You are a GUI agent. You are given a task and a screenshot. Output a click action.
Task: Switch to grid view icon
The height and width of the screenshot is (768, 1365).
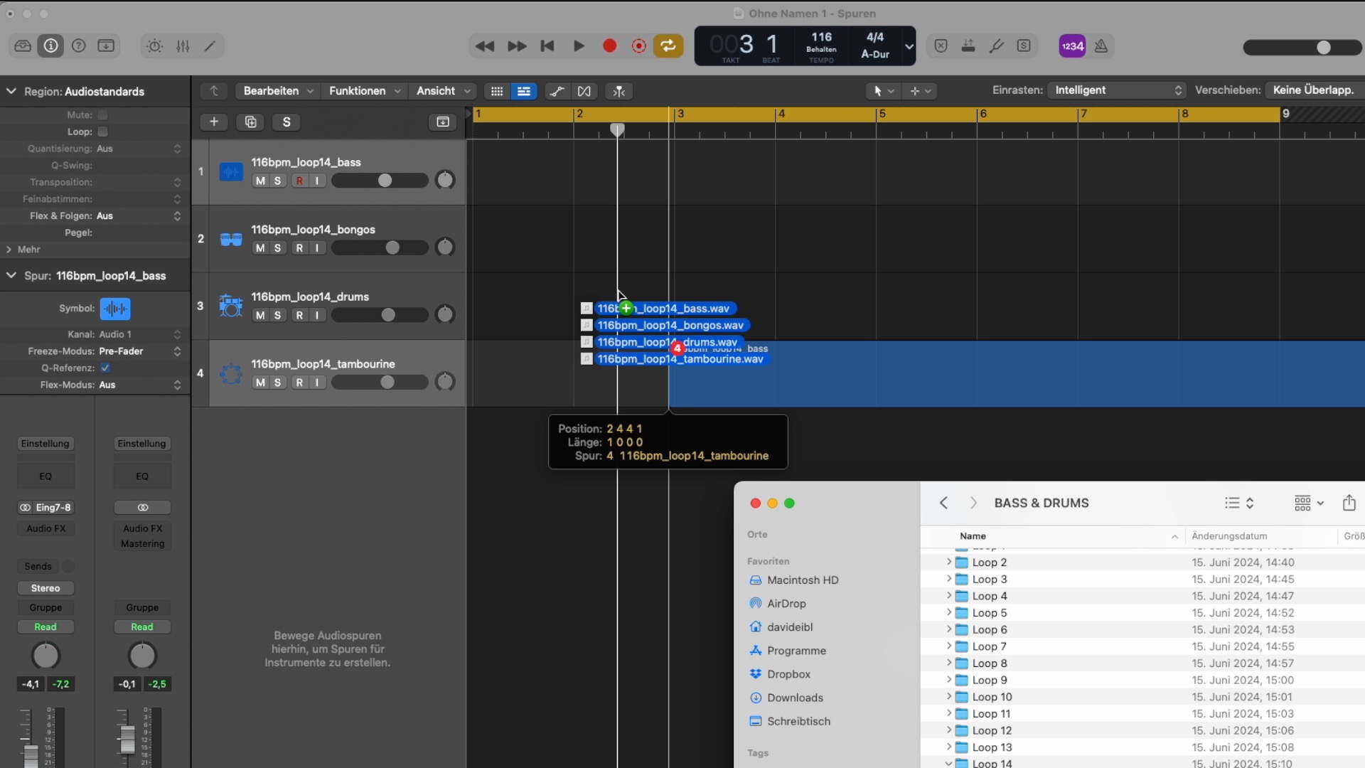[x=497, y=91]
